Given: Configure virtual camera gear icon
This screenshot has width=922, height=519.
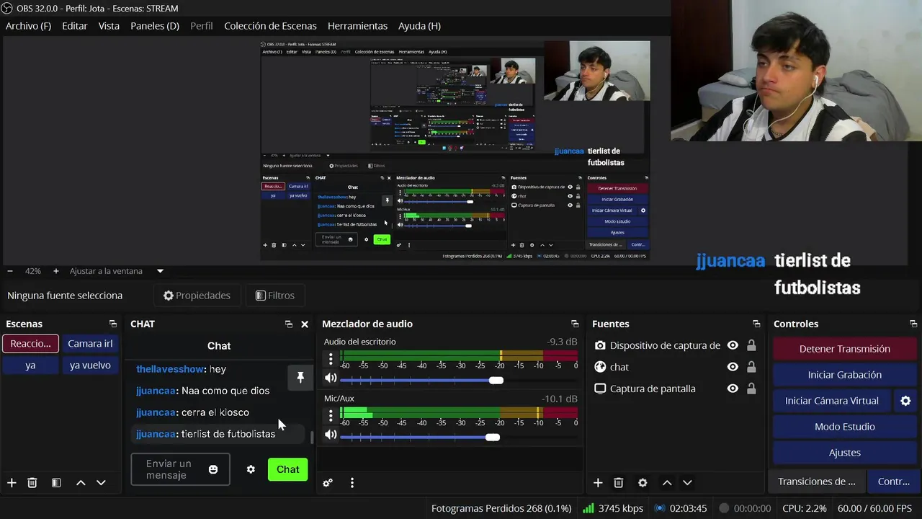Looking at the screenshot, I should point(906,401).
